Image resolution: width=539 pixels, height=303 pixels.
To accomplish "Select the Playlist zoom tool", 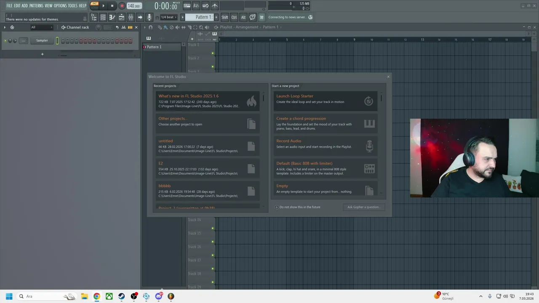I will [x=201, y=27].
